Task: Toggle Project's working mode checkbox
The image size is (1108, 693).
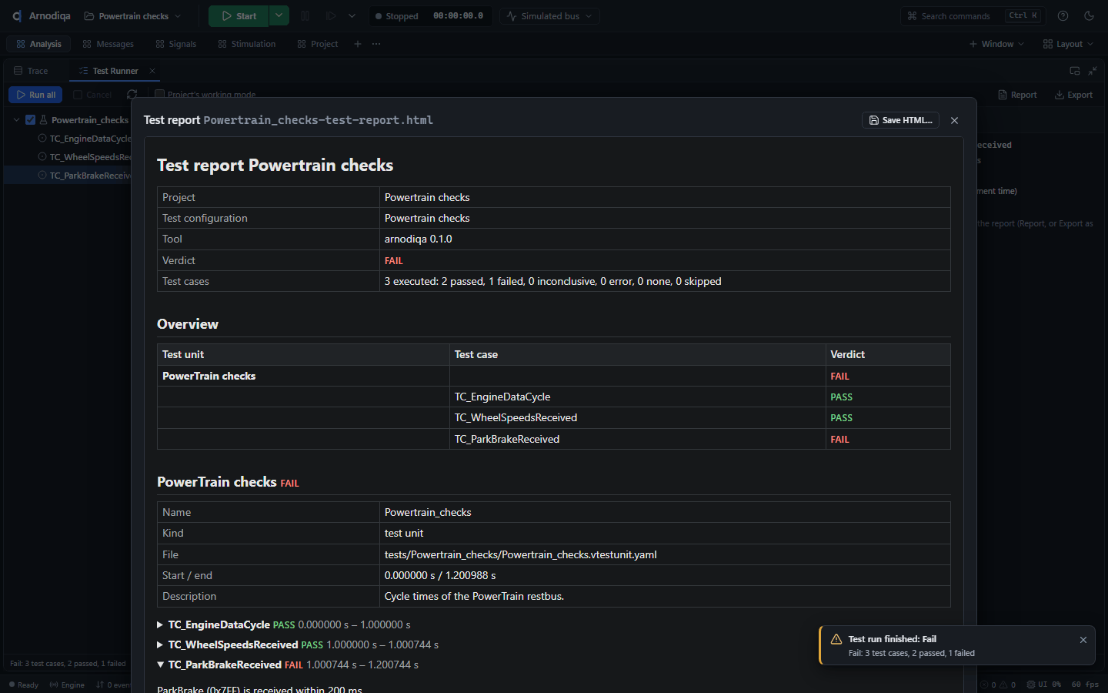Action: click(x=159, y=95)
